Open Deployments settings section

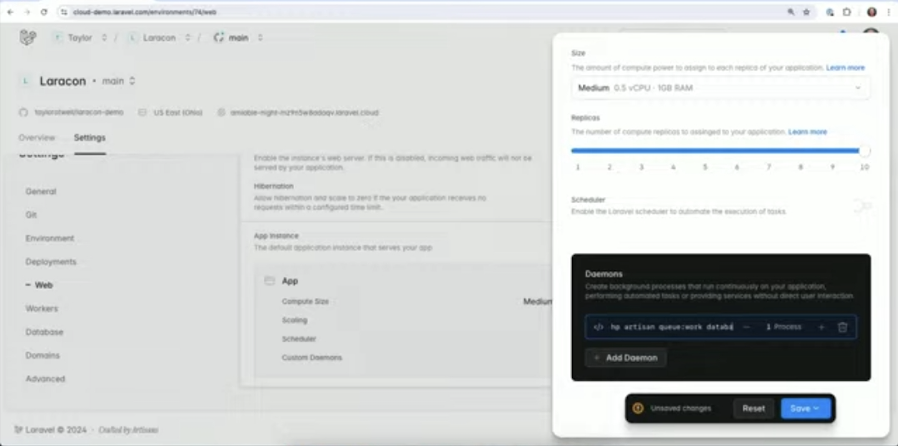pos(51,261)
